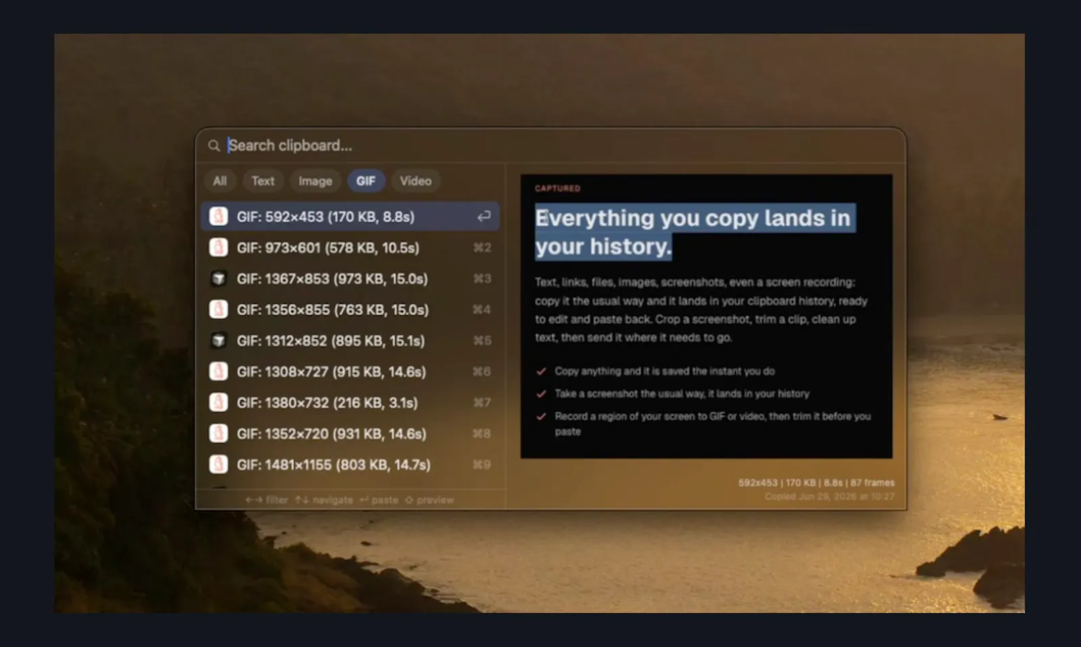The width and height of the screenshot is (1081, 647).
Task: Click the 'Copied Jun 29' timestamp
Action: pyautogui.click(x=830, y=496)
